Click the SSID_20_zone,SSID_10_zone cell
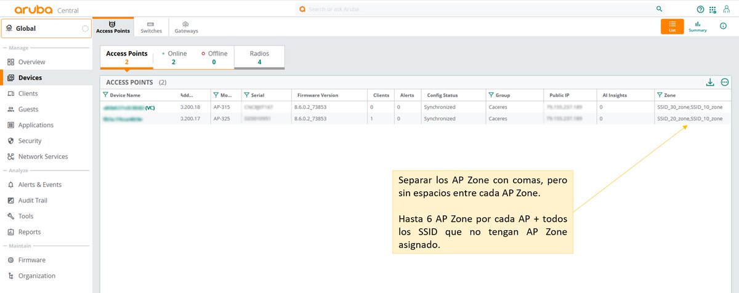This screenshot has height=293, width=739. [x=690, y=118]
